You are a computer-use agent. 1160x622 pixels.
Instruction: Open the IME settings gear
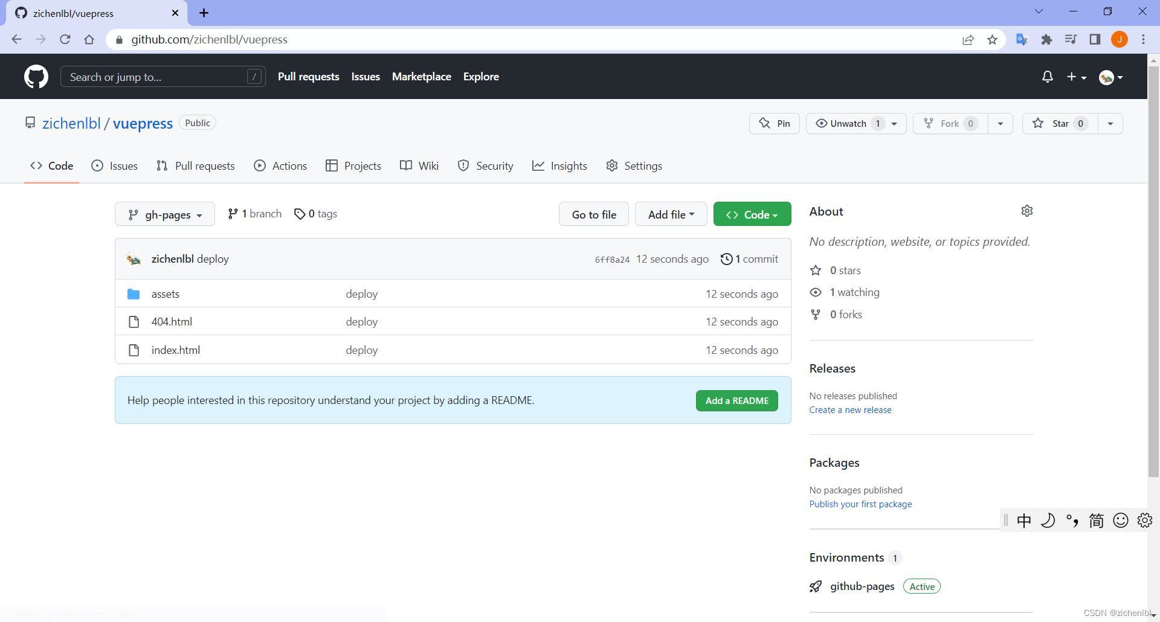(1145, 521)
